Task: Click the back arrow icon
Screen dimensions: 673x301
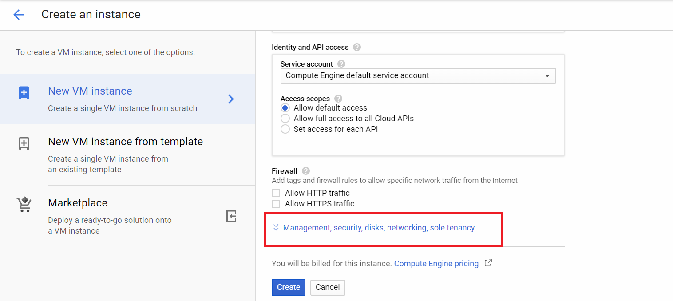Action: (x=19, y=15)
